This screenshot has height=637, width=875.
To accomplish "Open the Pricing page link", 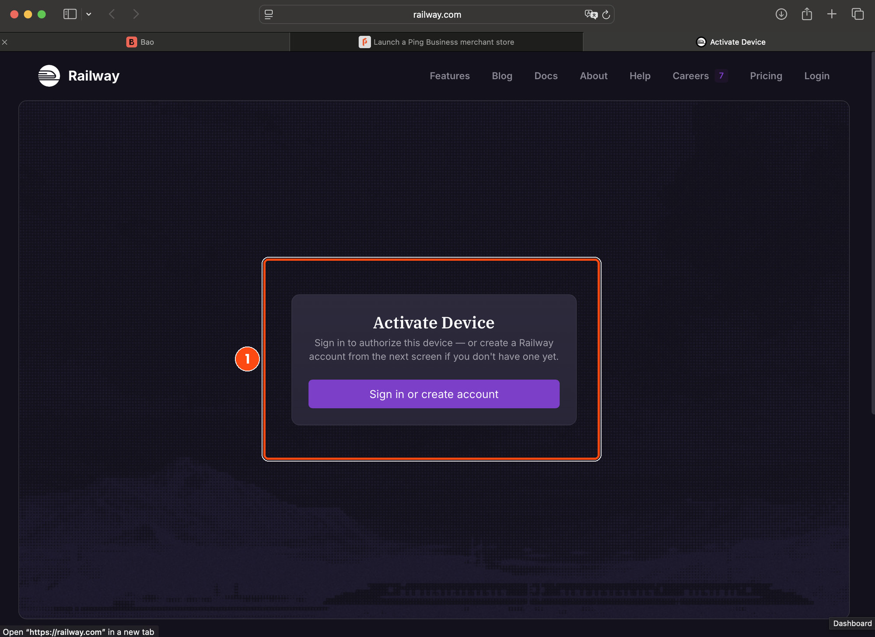I will [x=766, y=76].
